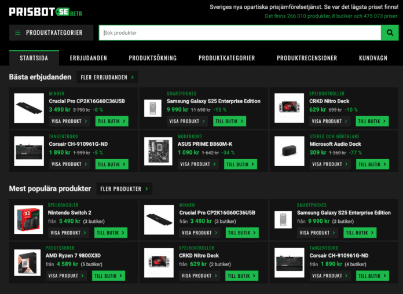The image size is (403, 294).
Task: Click Visa produkt for Crucial Pro 3 490 kr offer
Action: (69, 121)
